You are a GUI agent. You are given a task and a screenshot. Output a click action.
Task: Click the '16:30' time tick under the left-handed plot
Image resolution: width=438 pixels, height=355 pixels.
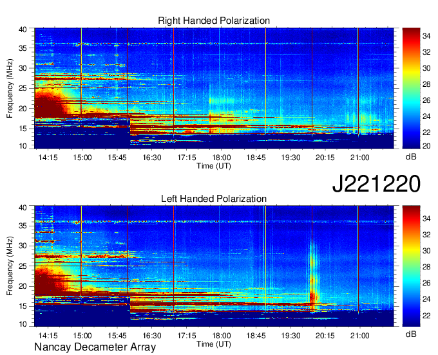point(152,336)
